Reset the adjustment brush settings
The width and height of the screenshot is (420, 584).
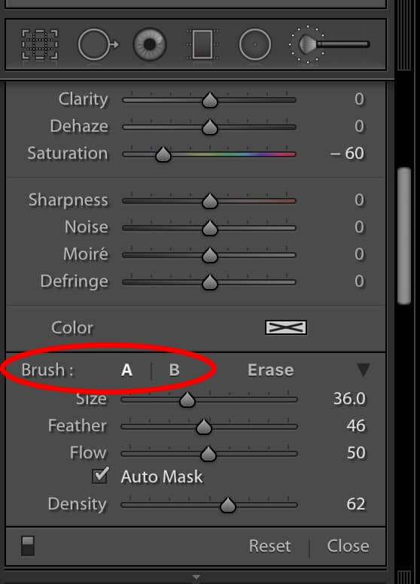click(x=270, y=546)
